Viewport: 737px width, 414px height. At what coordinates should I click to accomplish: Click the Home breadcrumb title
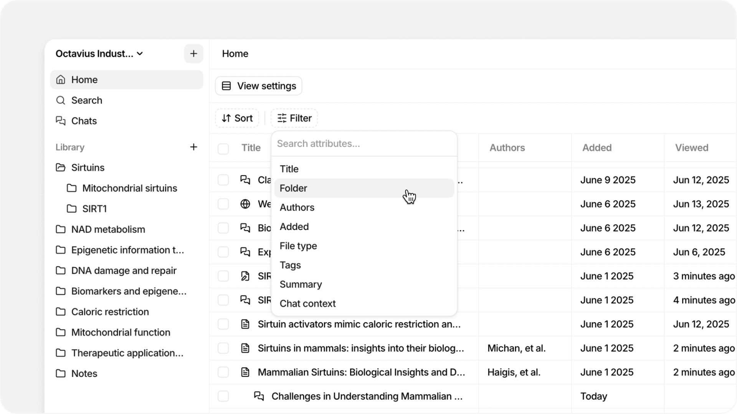click(x=235, y=54)
